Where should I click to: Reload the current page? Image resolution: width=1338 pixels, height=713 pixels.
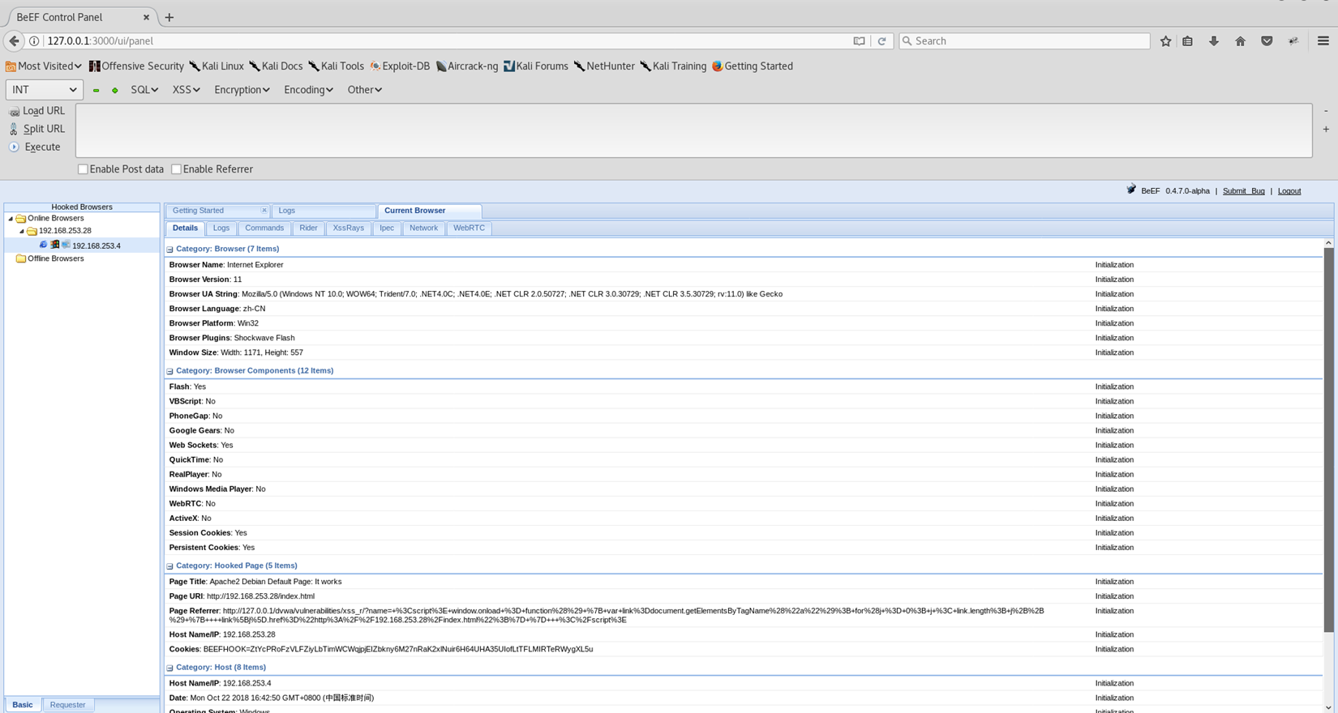[882, 41]
